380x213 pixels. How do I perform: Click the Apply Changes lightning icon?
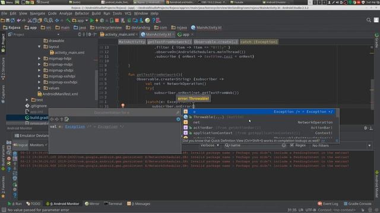coord(97,21)
